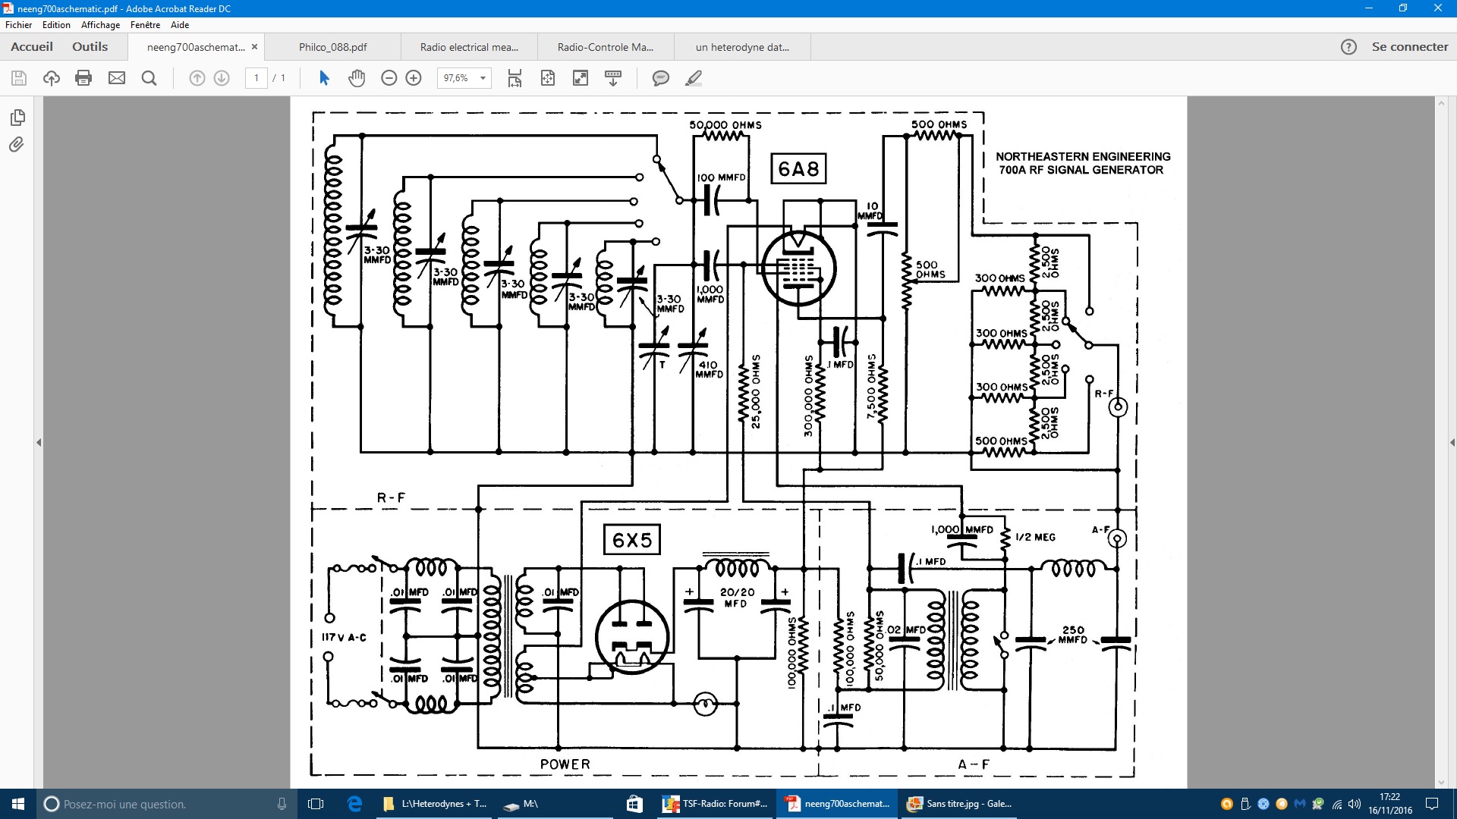The height and width of the screenshot is (819, 1457).
Task: Switch to Accueil tab
Action: pos(32,47)
